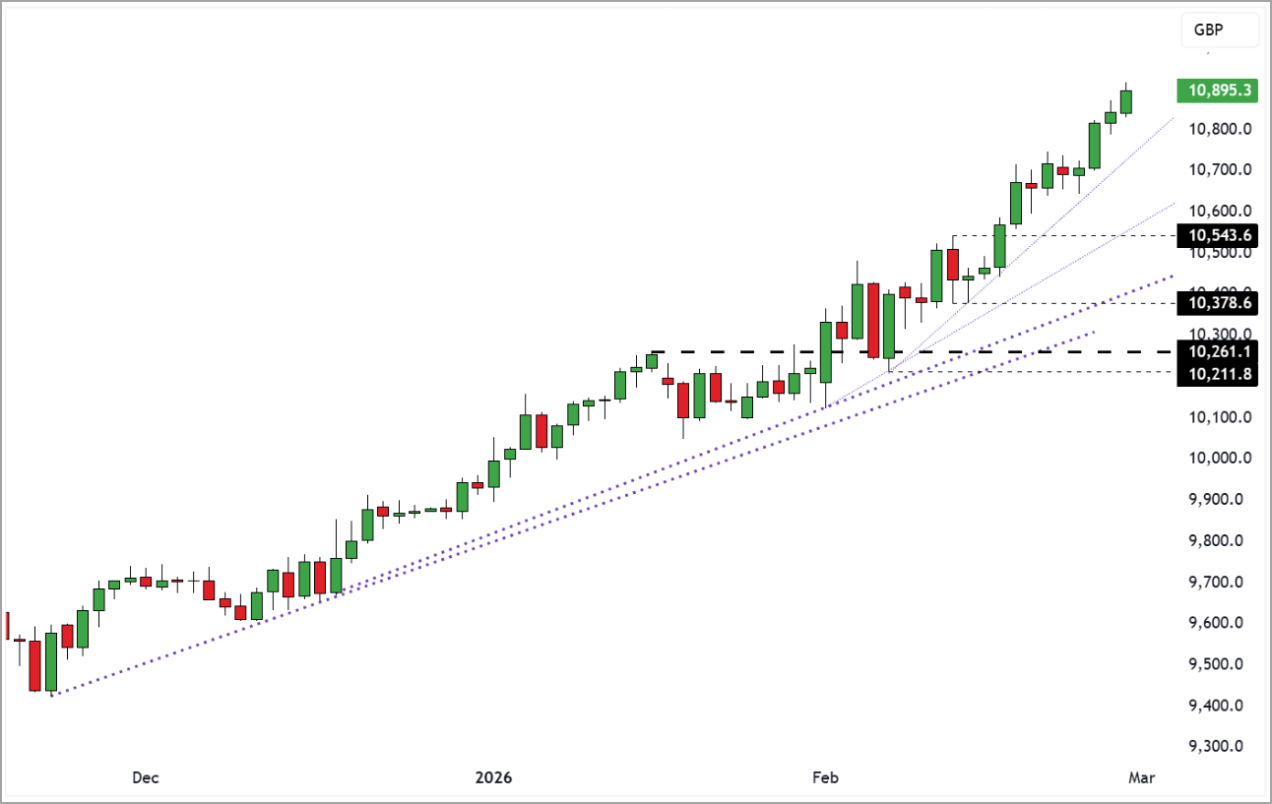Click the 9,300.0 price axis label

[1220, 747]
